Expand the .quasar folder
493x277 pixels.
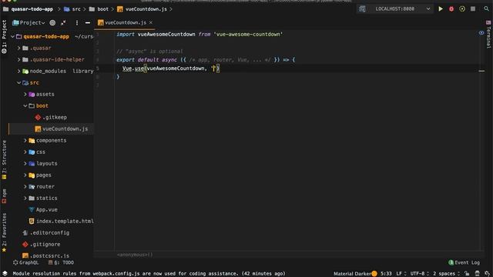coord(18,48)
